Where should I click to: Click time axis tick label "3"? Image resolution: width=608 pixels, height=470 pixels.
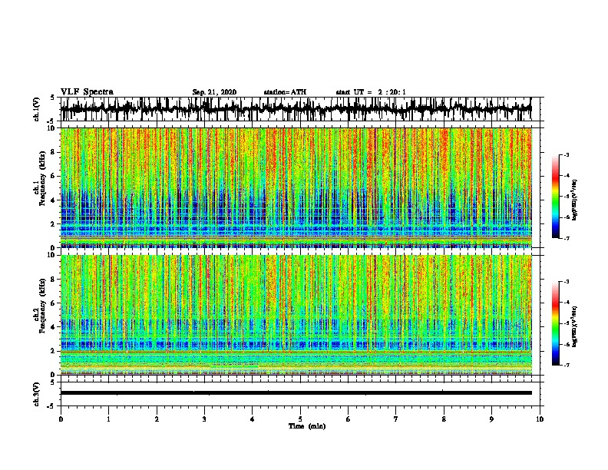click(x=204, y=419)
